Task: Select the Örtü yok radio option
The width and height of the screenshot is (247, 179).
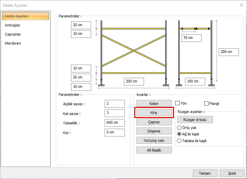Action: (179, 127)
